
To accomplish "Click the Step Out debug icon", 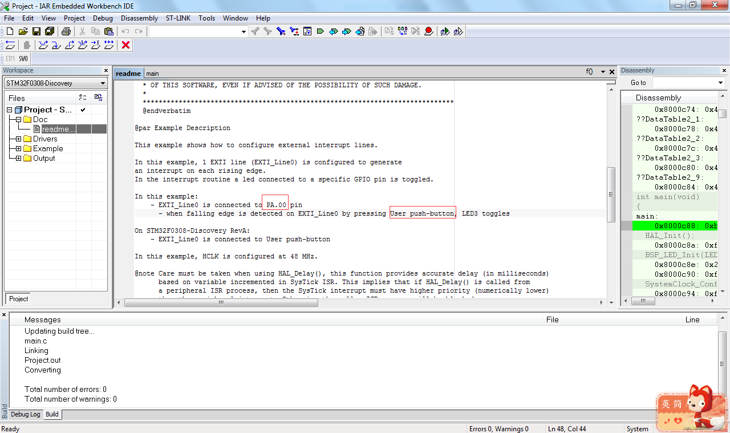I will coord(70,45).
